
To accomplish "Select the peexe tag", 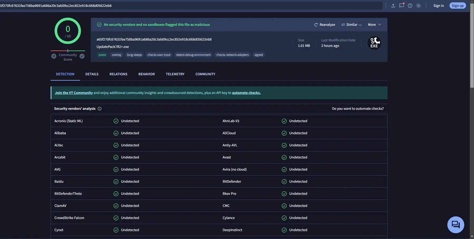I will pyautogui.click(x=102, y=55).
